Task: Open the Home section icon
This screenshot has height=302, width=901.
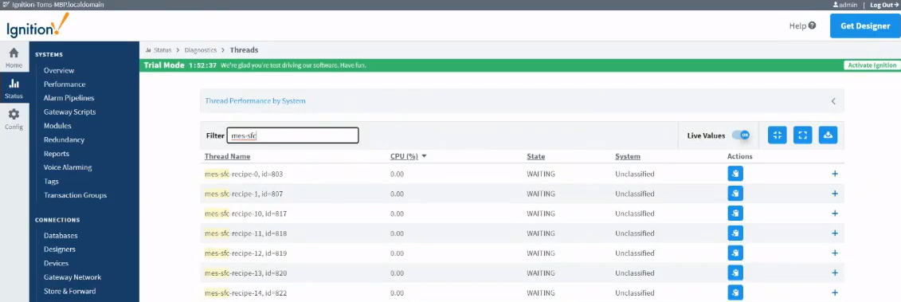Action: click(x=14, y=53)
